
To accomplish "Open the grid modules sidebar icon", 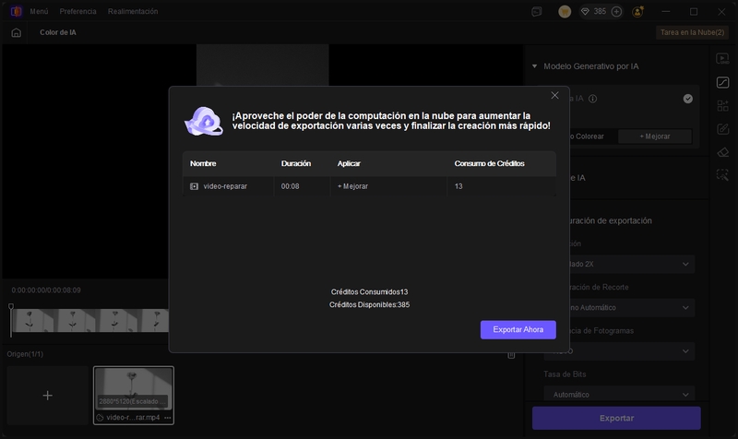I will (722, 106).
